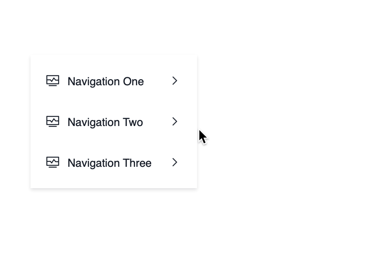
Task: Click the monitor icon beside Navigation Two
Action: click(53, 122)
